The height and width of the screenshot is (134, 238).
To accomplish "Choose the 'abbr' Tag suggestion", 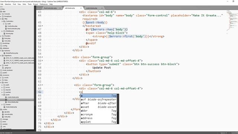I will point(99,111).
